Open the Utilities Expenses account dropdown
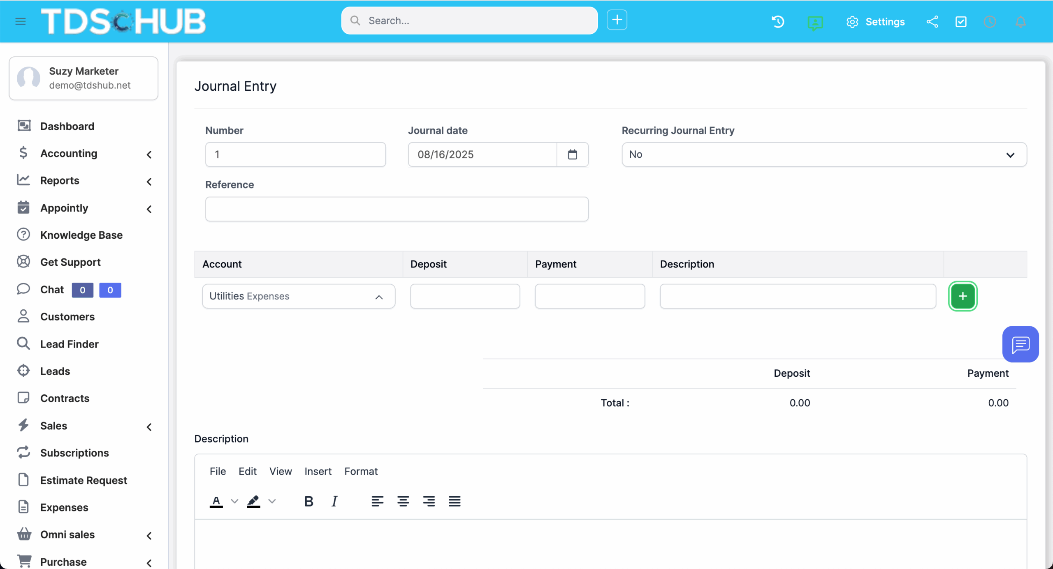The image size is (1053, 569). (x=298, y=296)
